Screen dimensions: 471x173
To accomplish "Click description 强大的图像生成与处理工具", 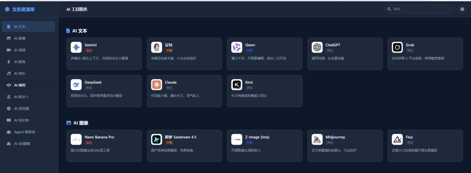I will (x=90, y=150).
